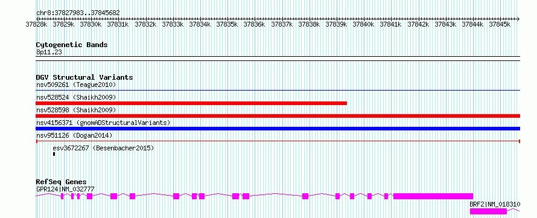Click the esv3672267 (Besenbacher2015) label
This screenshot has height=218, width=537.
pyautogui.click(x=103, y=149)
